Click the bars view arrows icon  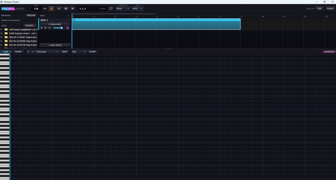pos(68,16)
